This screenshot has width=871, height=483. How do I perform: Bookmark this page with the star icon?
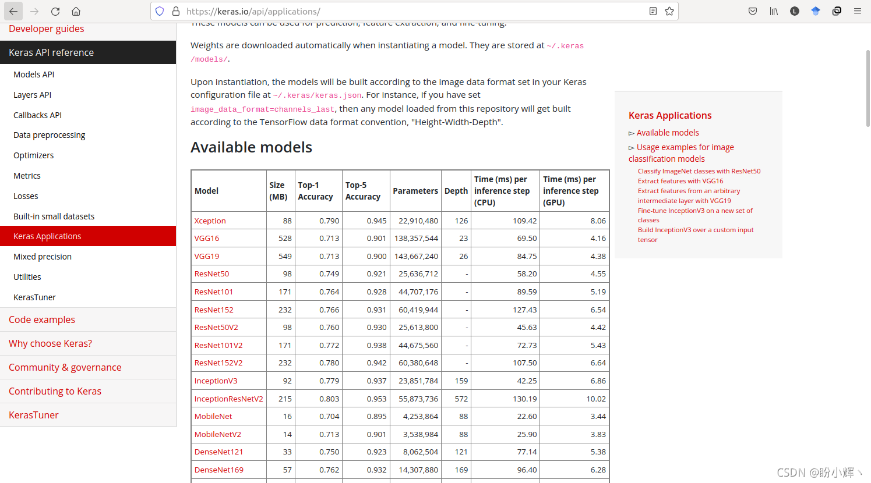[669, 11]
